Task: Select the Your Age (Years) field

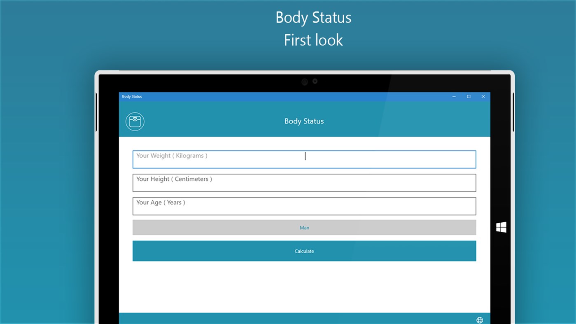Action: (x=304, y=206)
